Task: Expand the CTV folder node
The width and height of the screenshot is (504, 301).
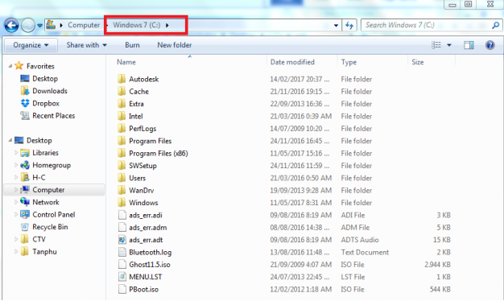Action: click(16, 239)
